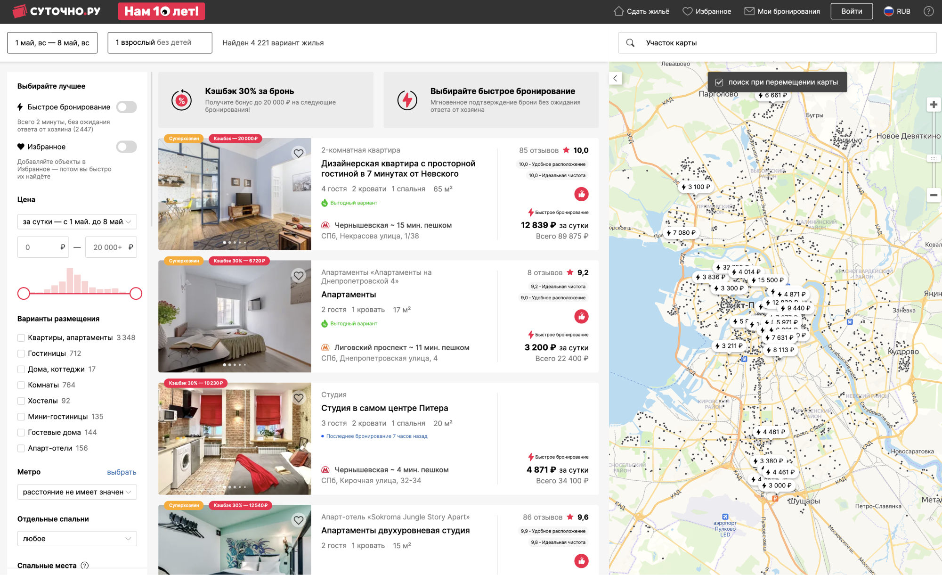Open Избранное in the header
Screen dimensions: 942x575
707,11
